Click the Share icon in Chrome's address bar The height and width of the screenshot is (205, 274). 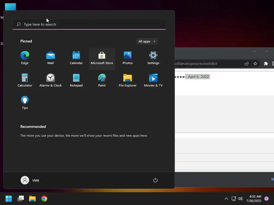pos(246,64)
